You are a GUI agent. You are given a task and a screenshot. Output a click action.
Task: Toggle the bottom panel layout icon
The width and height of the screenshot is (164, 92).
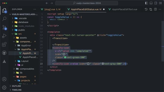(x=151, y=3)
